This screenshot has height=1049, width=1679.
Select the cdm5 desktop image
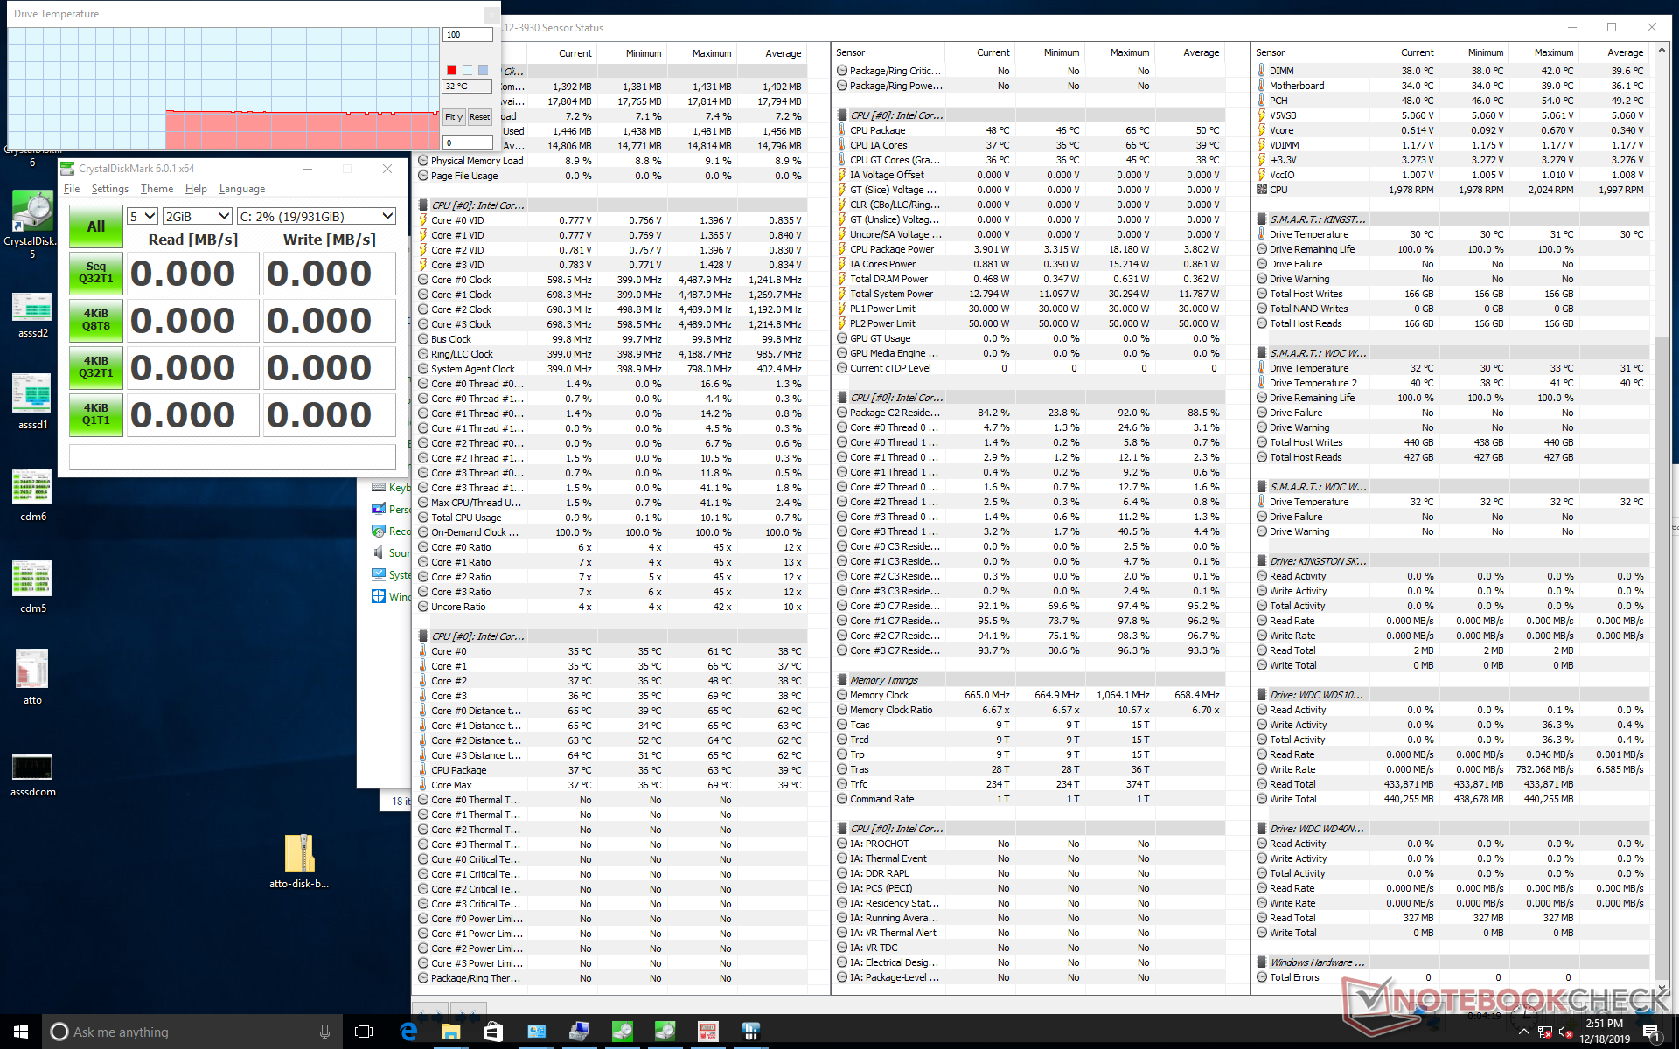coord(32,587)
